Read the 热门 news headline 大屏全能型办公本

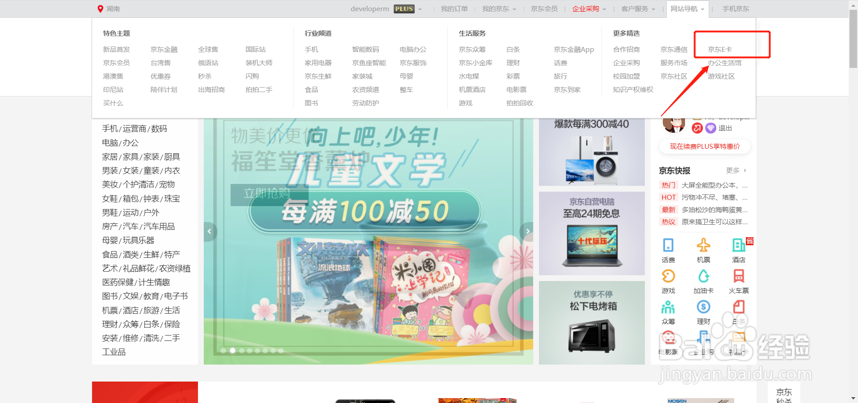click(x=714, y=185)
